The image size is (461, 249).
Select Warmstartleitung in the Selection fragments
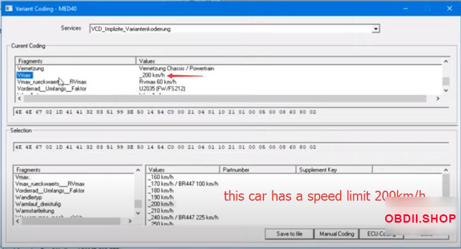36,210
